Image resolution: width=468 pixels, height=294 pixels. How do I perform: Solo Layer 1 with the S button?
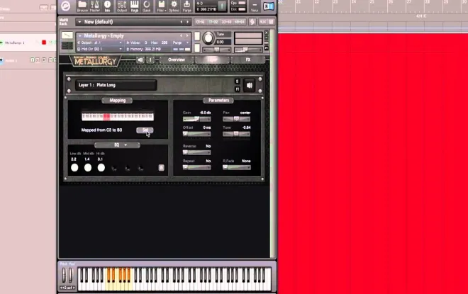tap(238, 81)
